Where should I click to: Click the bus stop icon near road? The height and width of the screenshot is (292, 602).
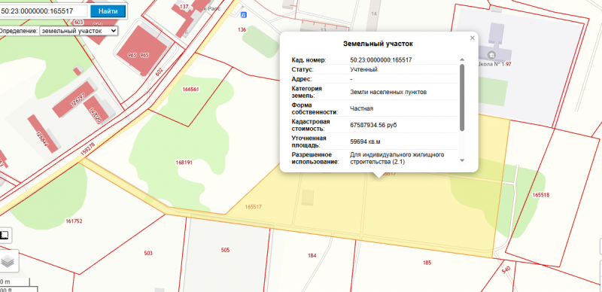tap(243, 14)
